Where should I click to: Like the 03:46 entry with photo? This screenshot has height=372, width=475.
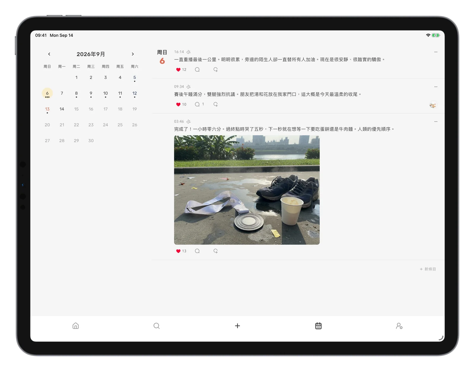click(178, 251)
